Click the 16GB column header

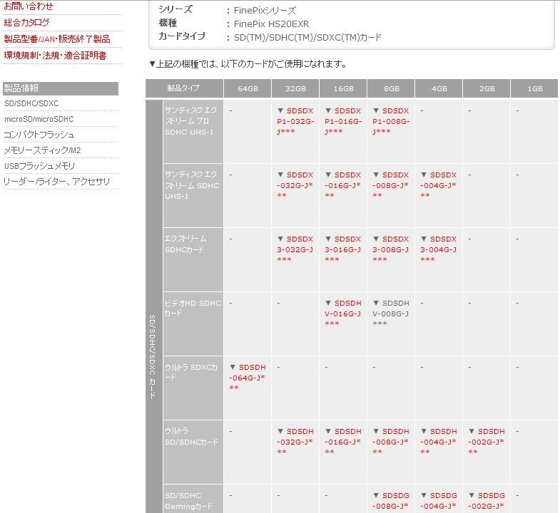click(343, 88)
